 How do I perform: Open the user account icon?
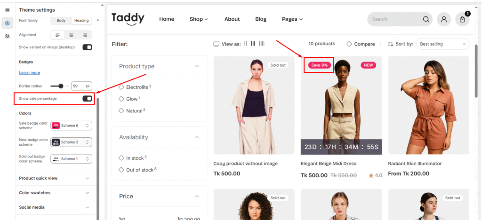tap(443, 19)
